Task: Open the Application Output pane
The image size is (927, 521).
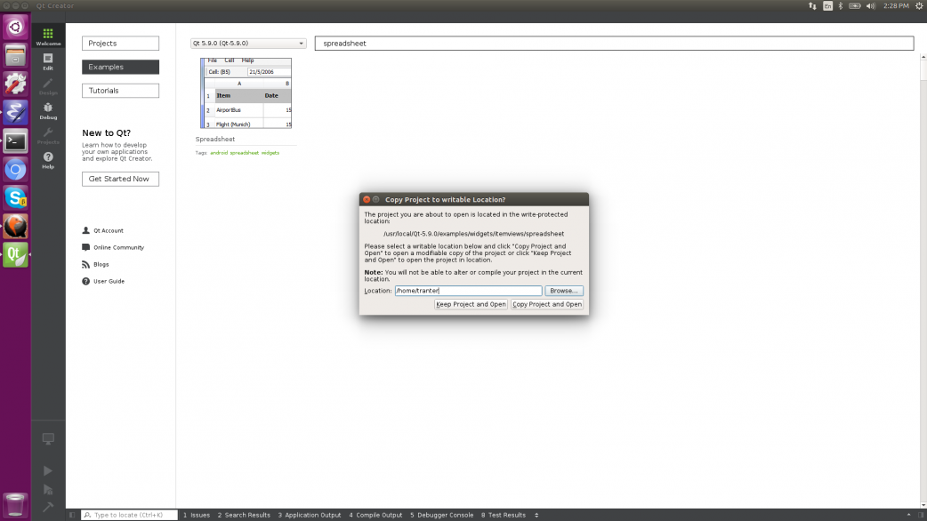Action: (310, 515)
